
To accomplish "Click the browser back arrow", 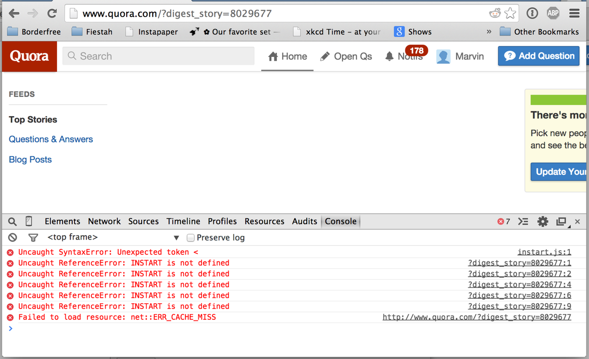I will 14,13.
